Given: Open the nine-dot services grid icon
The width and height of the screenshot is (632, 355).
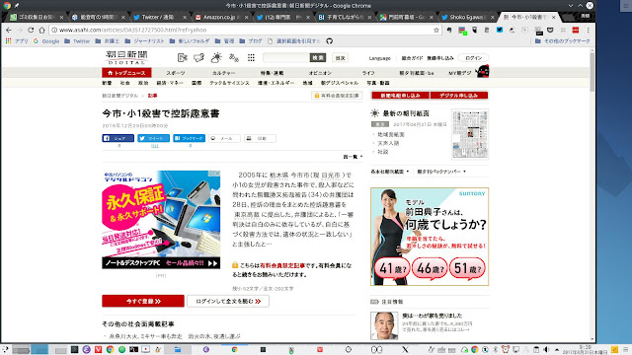Looking at the screenshot, I should pos(251,58).
